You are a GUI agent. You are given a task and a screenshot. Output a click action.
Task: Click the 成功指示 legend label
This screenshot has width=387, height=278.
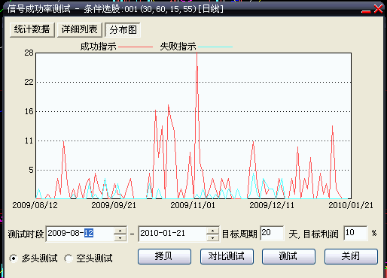point(98,47)
